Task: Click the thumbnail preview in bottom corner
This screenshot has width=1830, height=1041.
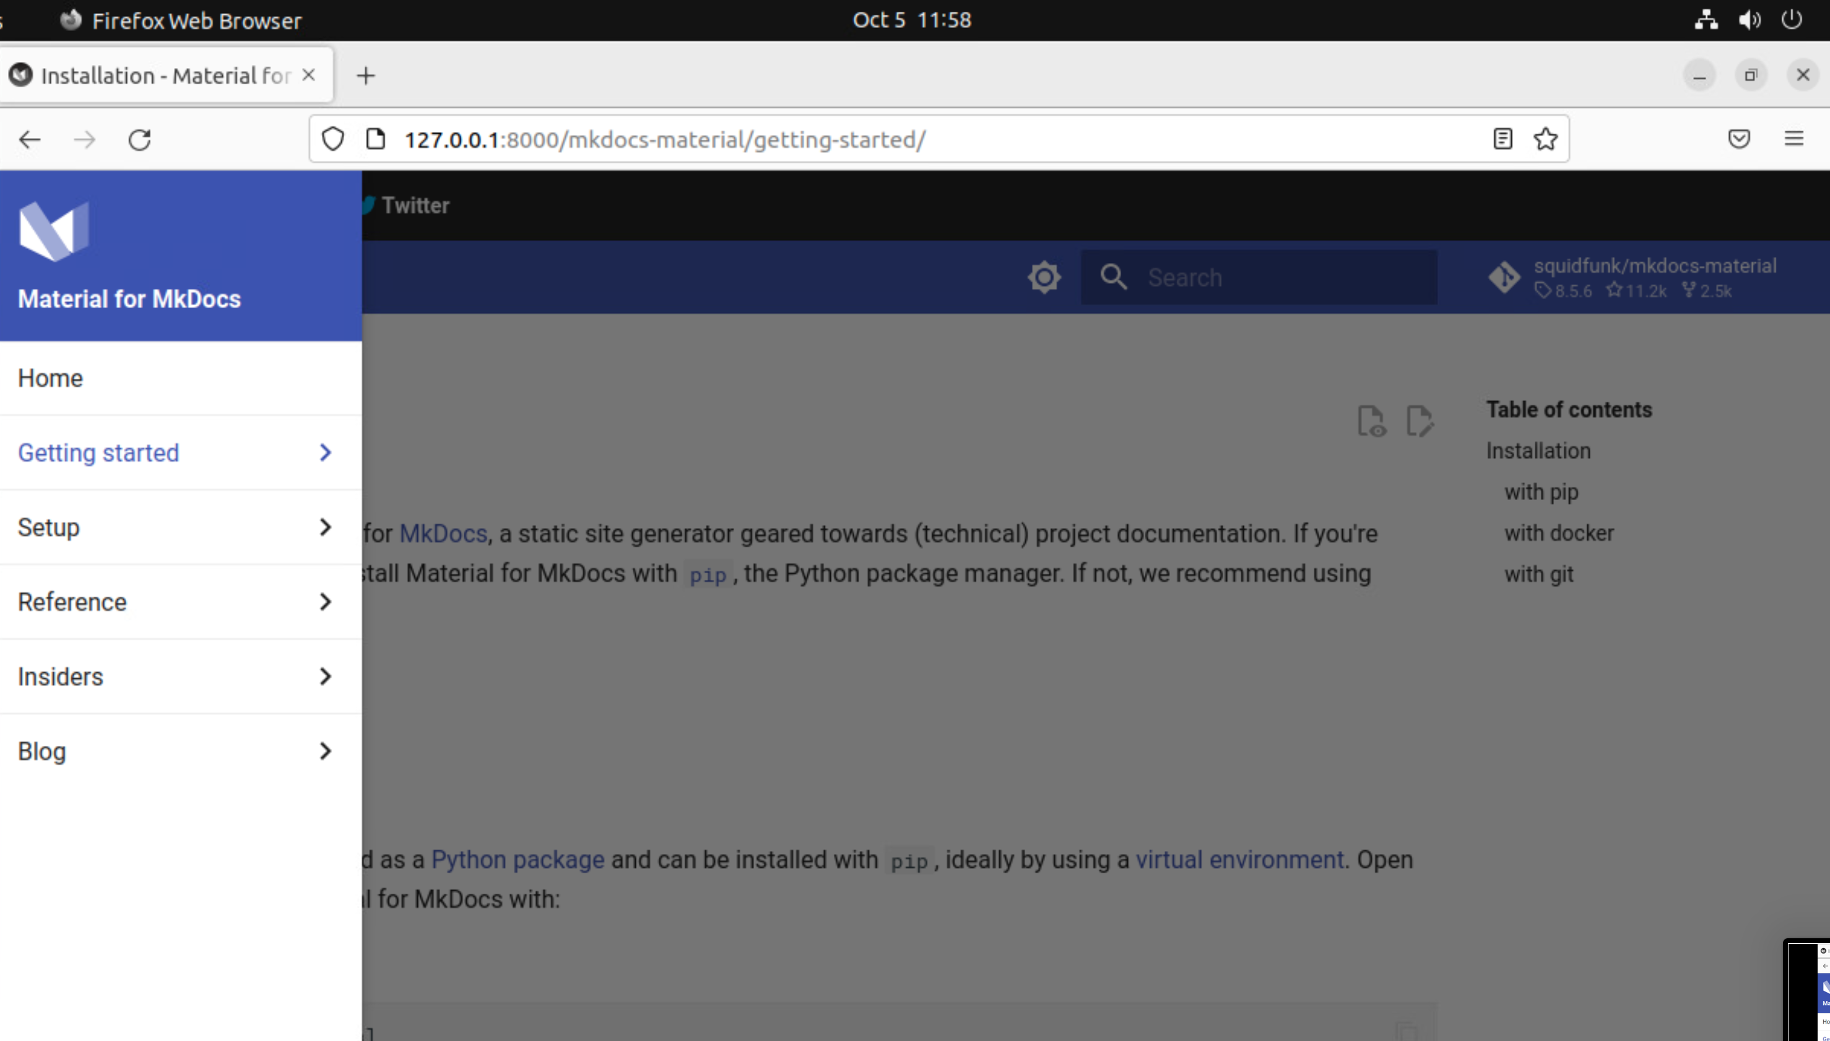Action: pos(1807,990)
